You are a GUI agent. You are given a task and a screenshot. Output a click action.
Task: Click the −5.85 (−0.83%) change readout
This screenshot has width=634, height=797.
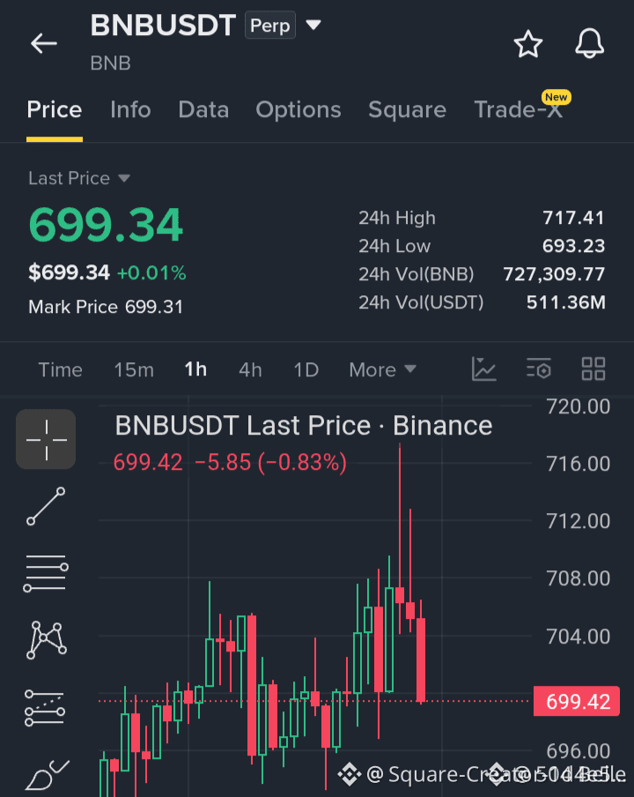point(270,463)
